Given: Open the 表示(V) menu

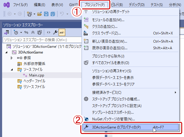Looking at the screenshot, I should [x=57, y=5].
